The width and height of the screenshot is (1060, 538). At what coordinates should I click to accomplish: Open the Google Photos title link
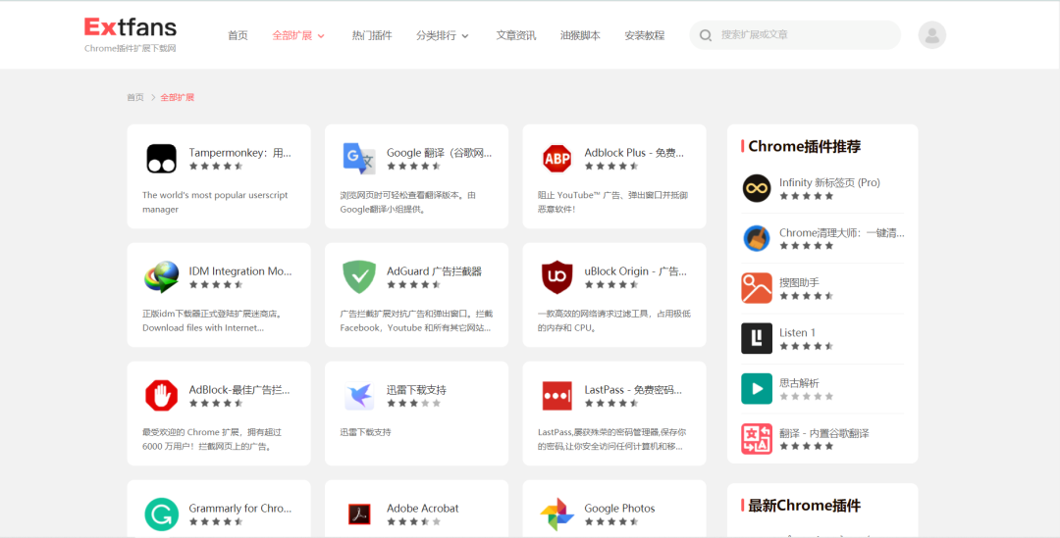point(619,509)
